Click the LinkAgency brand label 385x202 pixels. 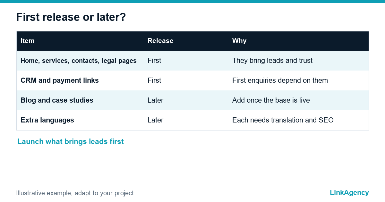[349, 192]
